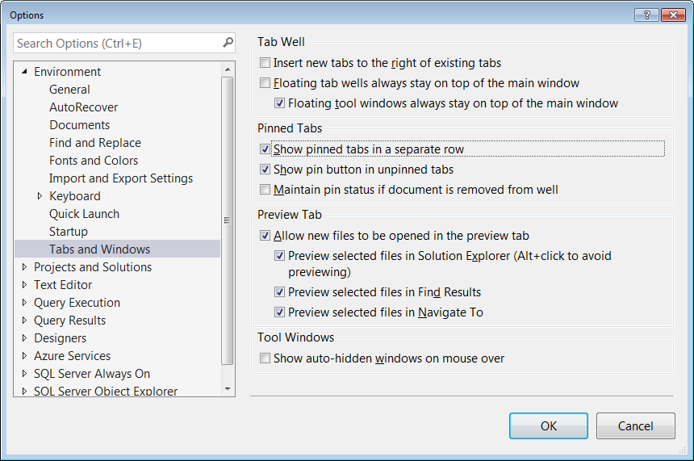
Task: Expand the Text Editor node
Action: pos(24,285)
